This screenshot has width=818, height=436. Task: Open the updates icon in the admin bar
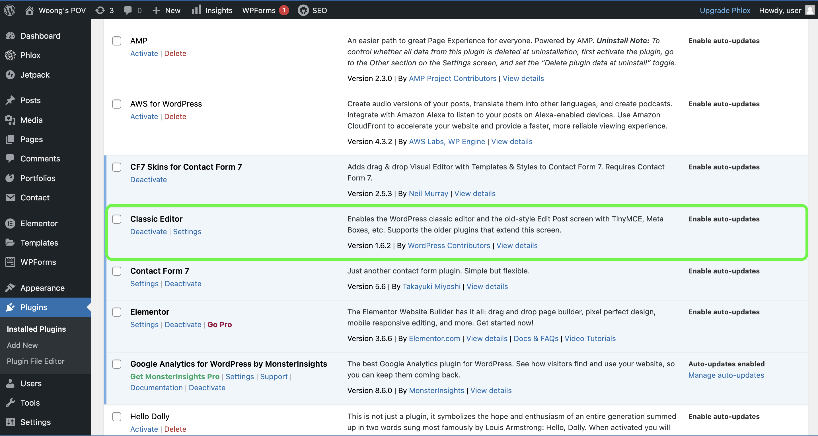[100, 10]
